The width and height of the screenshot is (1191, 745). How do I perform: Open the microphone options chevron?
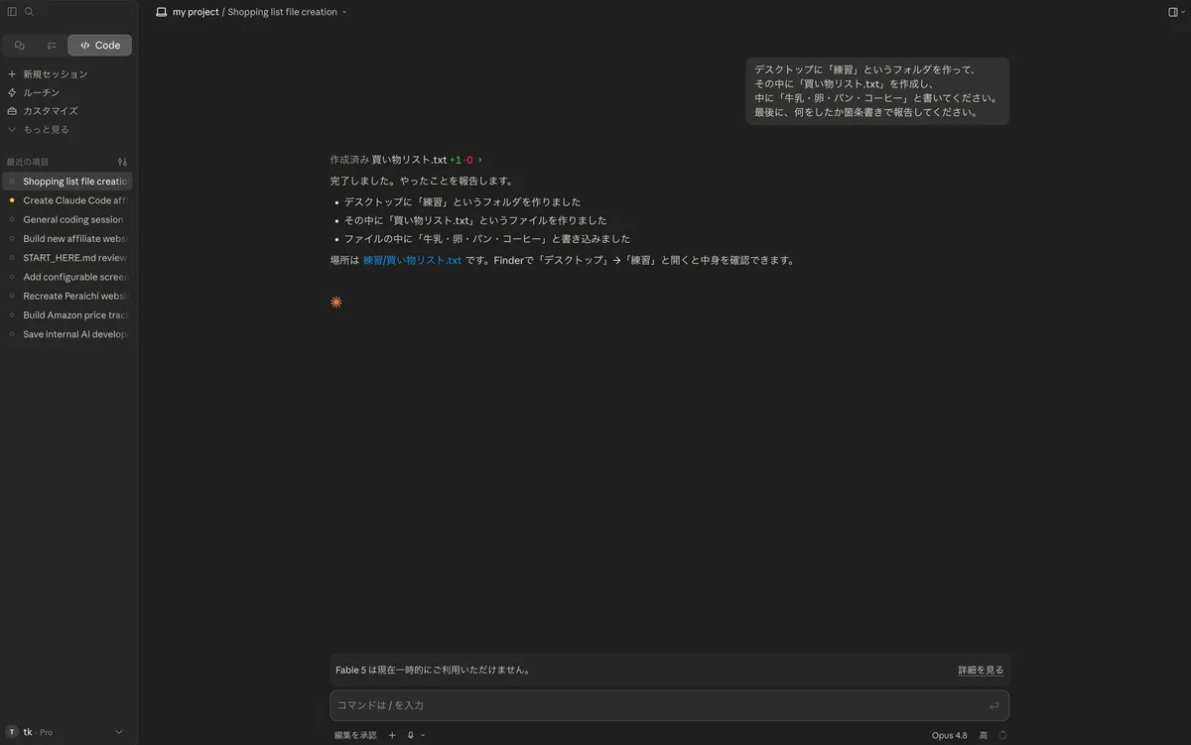point(423,735)
